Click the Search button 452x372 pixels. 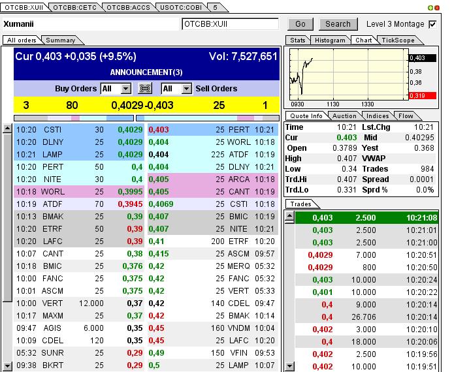[338, 24]
